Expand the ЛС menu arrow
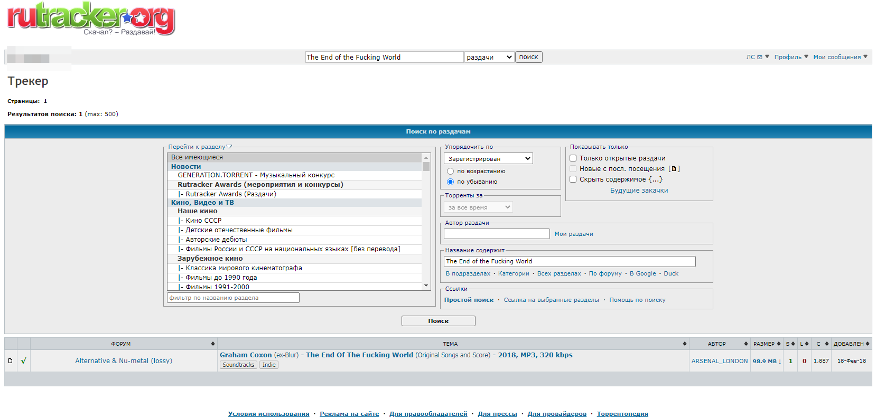The image size is (876, 418). (767, 56)
